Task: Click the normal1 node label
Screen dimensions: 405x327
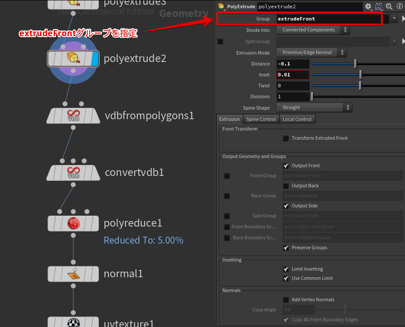Action: [x=123, y=274]
